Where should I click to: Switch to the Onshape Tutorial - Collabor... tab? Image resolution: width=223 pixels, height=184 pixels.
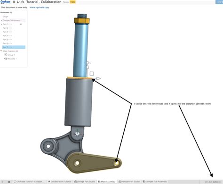(x=29, y=182)
